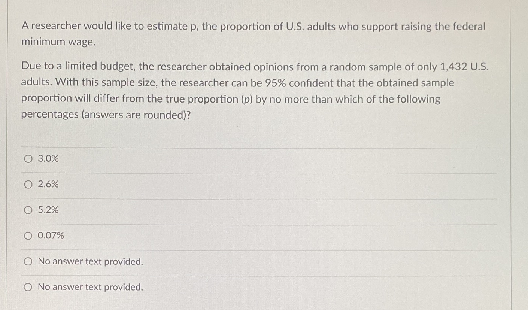
Task: Click the 5.2% answer label text
Action: (48, 210)
